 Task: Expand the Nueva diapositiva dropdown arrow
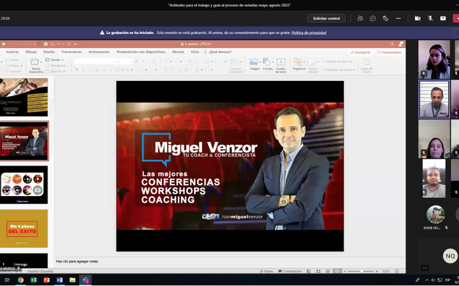tap(41, 62)
